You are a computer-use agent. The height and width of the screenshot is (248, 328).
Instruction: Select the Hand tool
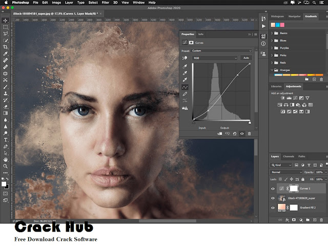point(6,160)
